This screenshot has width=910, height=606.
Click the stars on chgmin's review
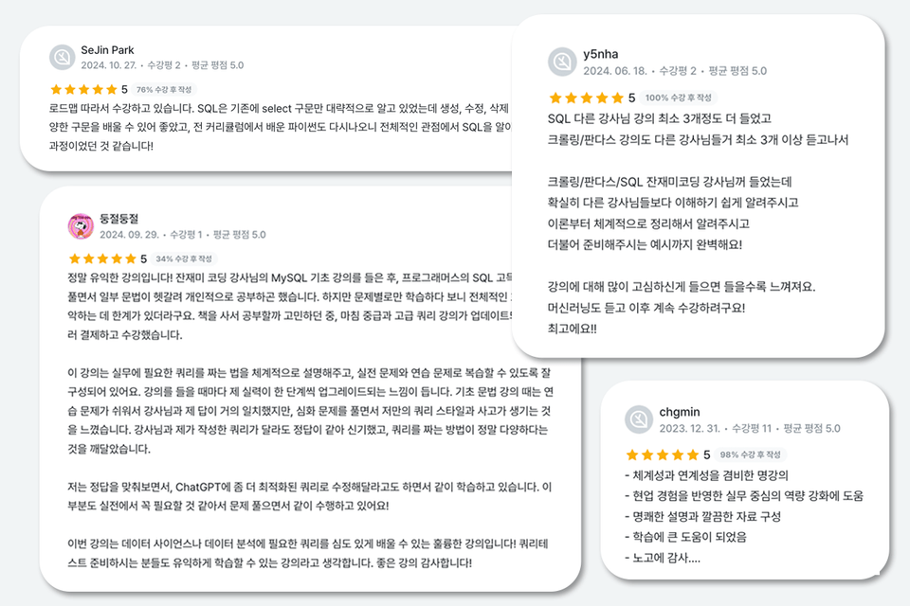point(661,454)
